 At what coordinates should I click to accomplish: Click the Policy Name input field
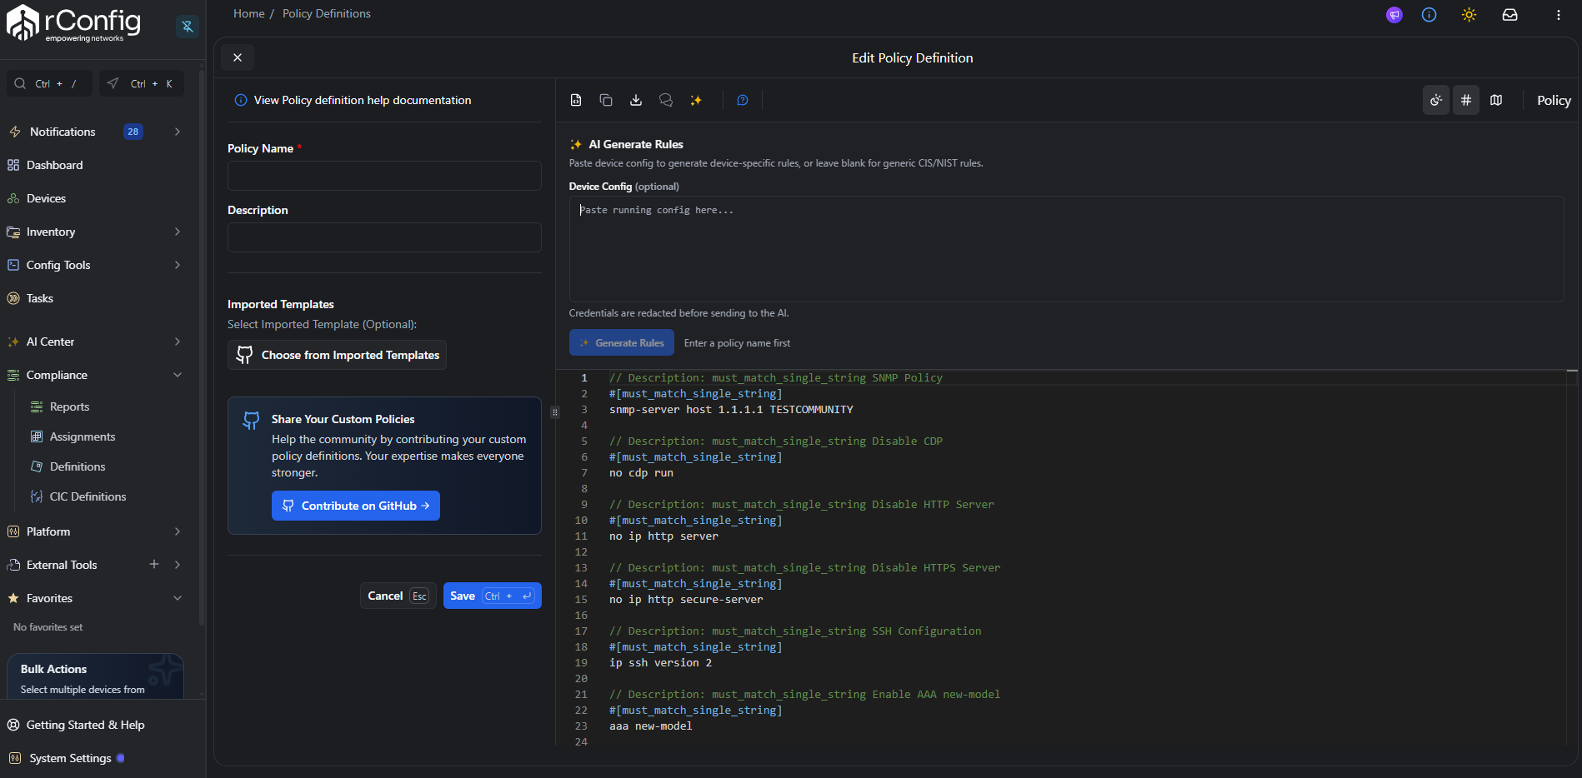point(384,176)
